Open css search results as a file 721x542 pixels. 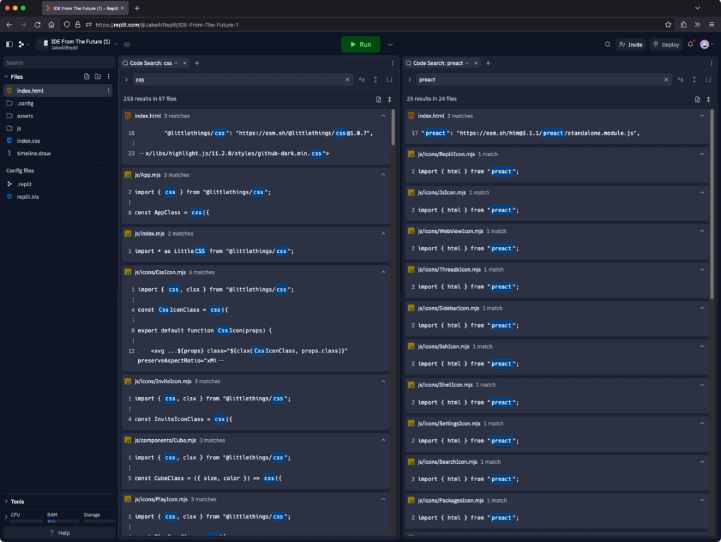pos(378,98)
